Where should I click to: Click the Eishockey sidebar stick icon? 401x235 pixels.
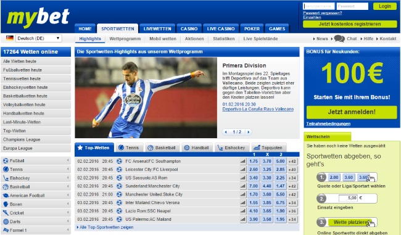tap(6, 178)
